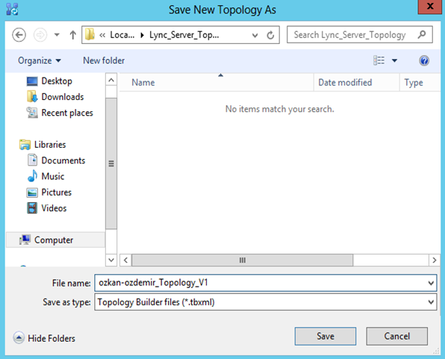The height and width of the screenshot is (359, 445).
Task: Click horizontal scrollbar right arrow
Action: [x=435, y=260]
